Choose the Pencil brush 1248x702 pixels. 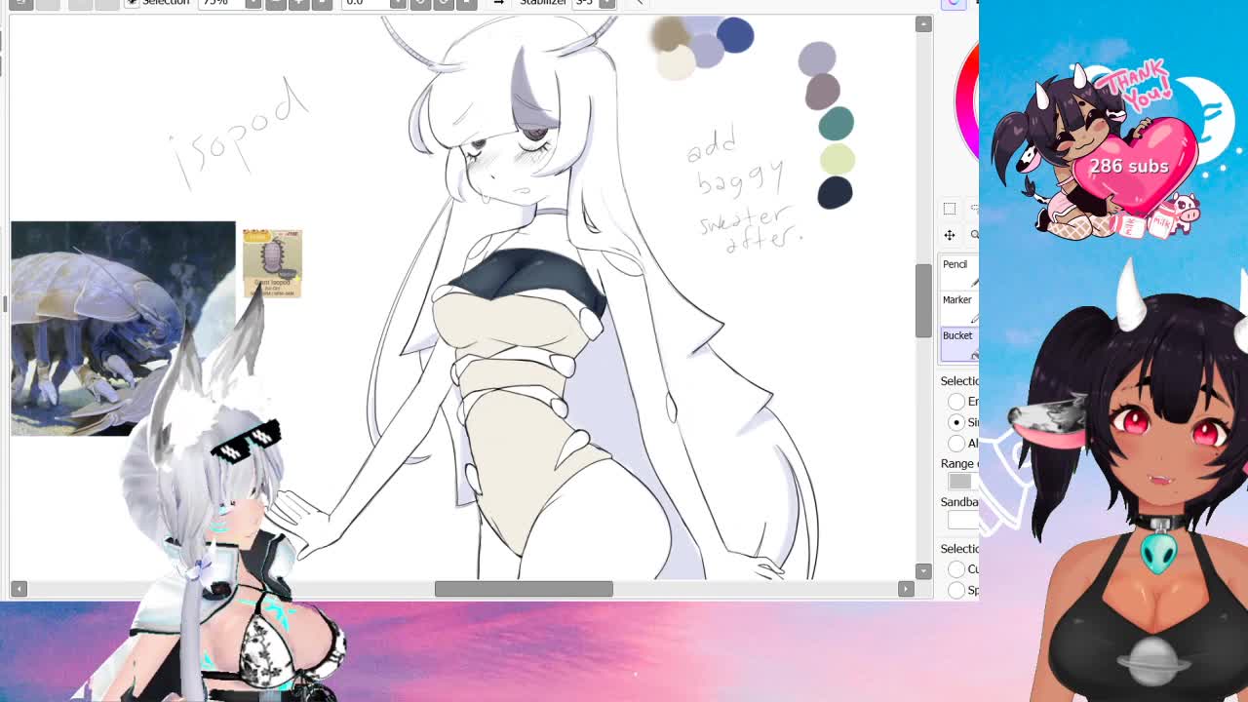coord(959,272)
